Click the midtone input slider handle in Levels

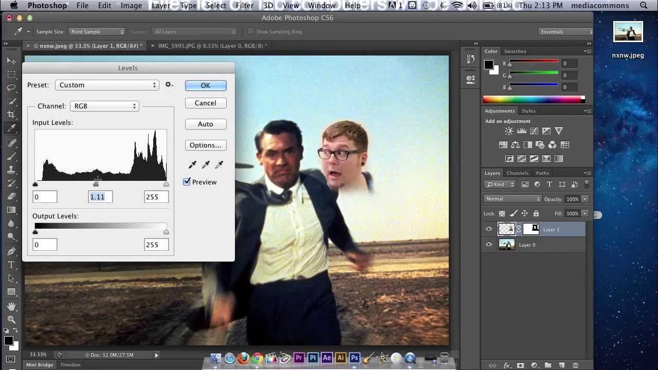click(x=96, y=184)
